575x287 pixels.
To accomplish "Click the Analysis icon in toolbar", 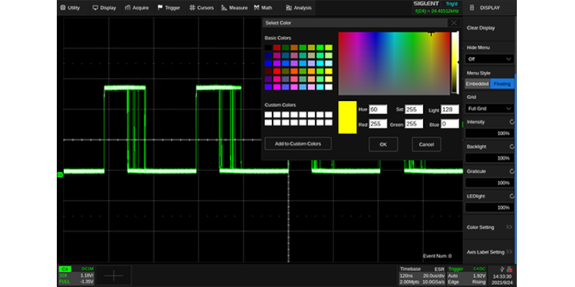I will point(288,8).
